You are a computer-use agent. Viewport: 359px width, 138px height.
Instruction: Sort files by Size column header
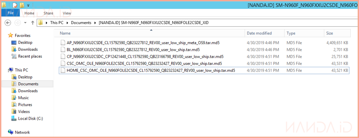(x=330, y=33)
